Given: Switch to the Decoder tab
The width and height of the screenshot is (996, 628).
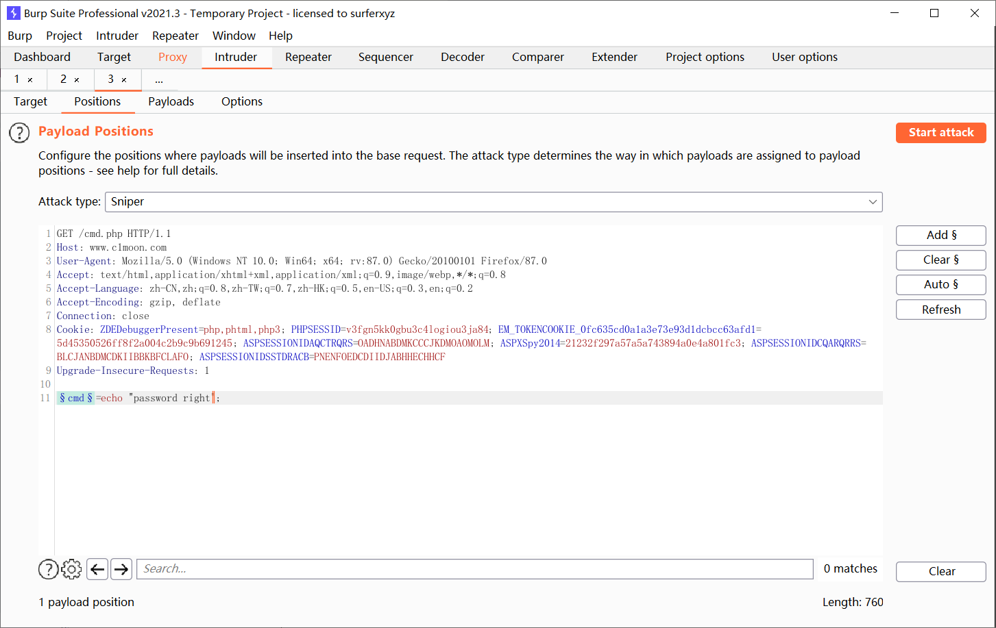Looking at the screenshot, I should [463, 58].
